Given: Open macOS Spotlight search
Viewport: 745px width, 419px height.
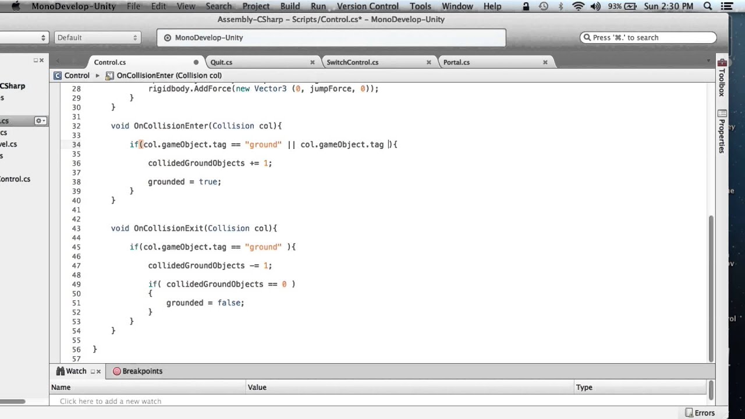Looking at the screenshot, I should (x=708, y=6).
